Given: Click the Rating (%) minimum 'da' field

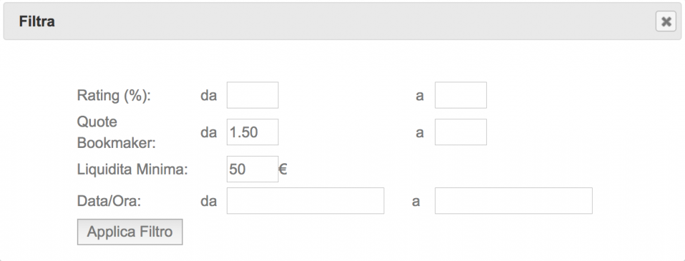Looking at the screenshot, I should (252, 95).
